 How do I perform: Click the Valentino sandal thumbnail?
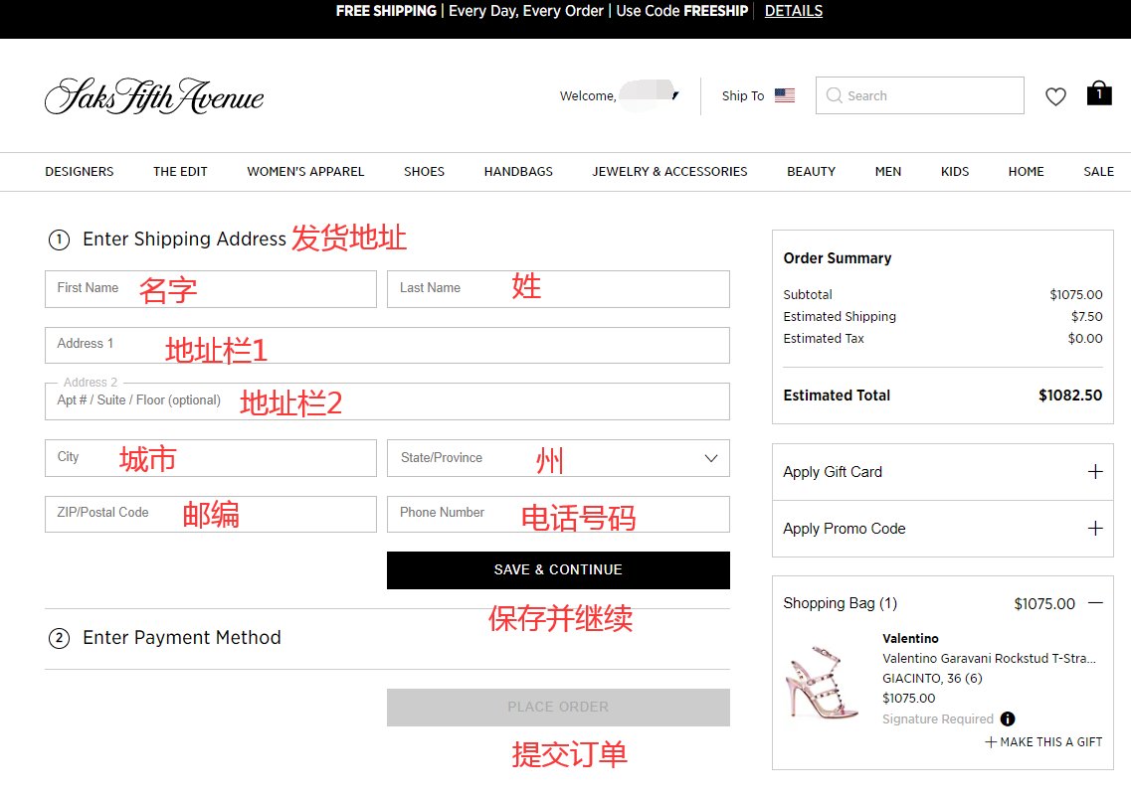pos(825,682)
